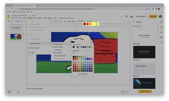Viewport: 169px width, 101px height.
Task: Open the Last edit was seconds ago link
Action: coord(66,18)
